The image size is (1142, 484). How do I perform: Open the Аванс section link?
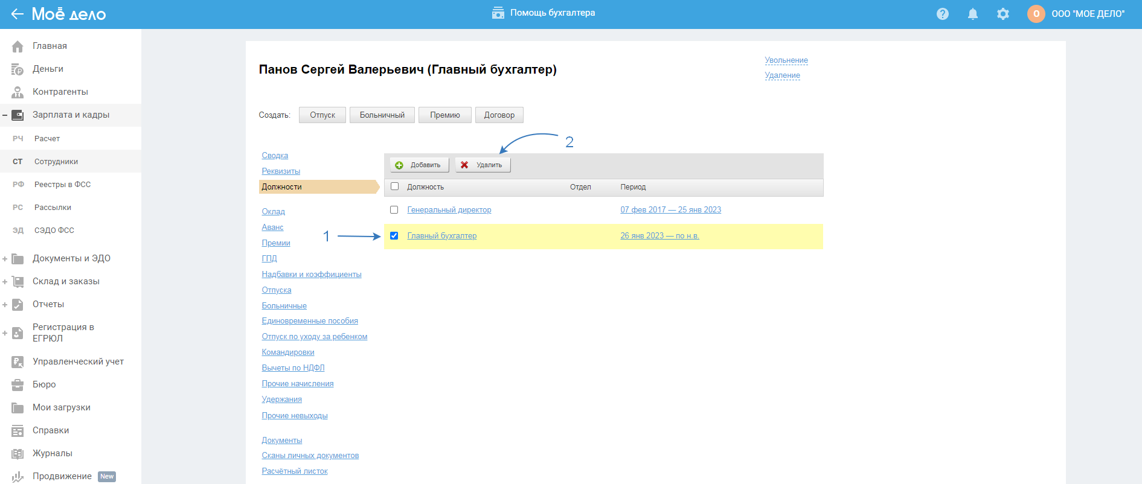(272, 228)
